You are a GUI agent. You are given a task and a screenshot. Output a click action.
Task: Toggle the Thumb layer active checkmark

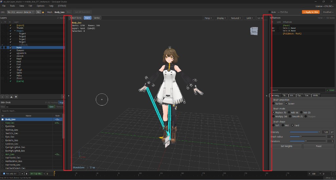pos(10,28)
